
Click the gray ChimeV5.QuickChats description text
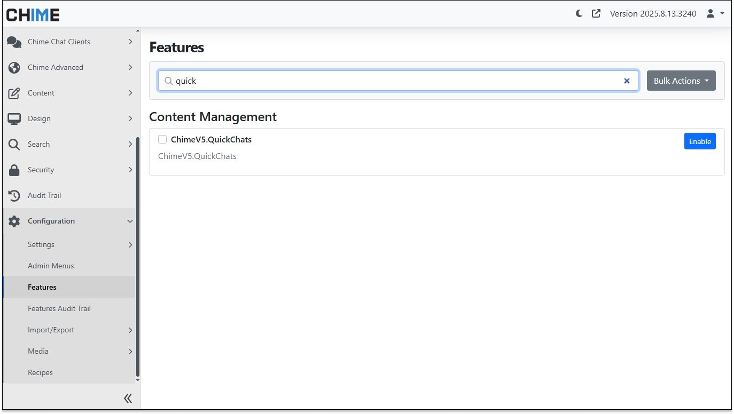tap(197, 156)
